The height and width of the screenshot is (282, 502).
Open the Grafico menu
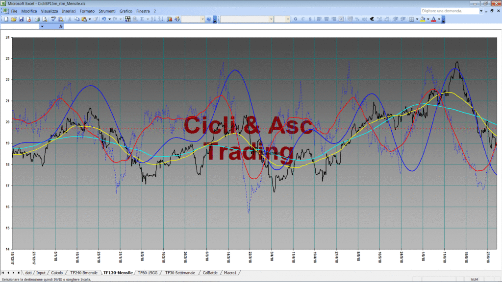coord(126,11)
